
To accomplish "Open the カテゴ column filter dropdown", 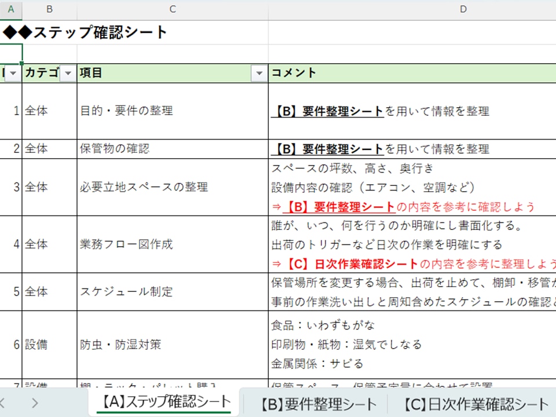I will 68,73.
